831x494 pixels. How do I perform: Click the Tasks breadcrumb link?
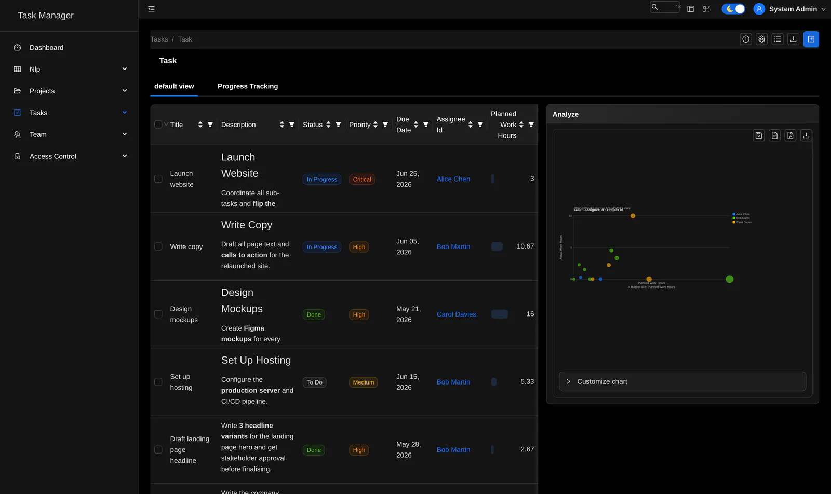pos(159,39)
